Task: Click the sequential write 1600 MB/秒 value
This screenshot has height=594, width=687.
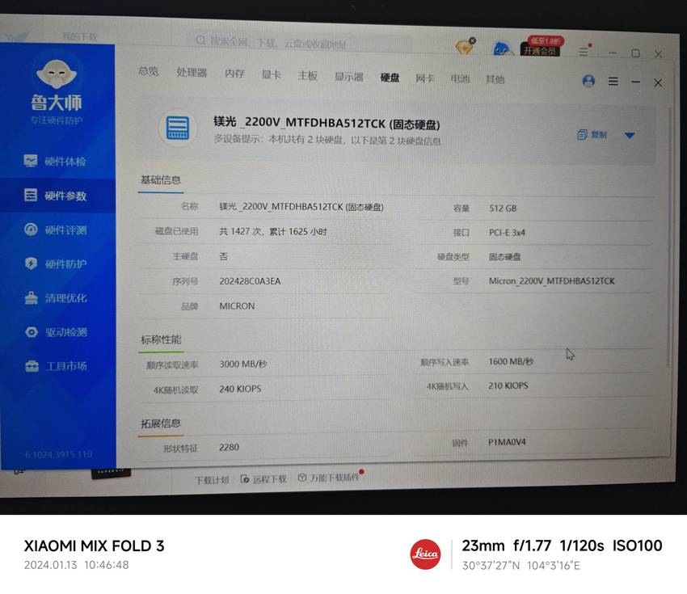Action: [511, 361]
